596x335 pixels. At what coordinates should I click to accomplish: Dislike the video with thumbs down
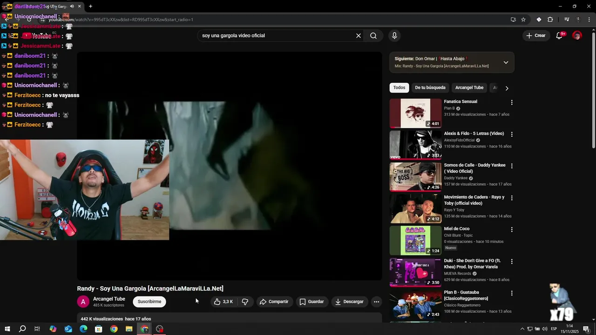[x=245, y=301]
